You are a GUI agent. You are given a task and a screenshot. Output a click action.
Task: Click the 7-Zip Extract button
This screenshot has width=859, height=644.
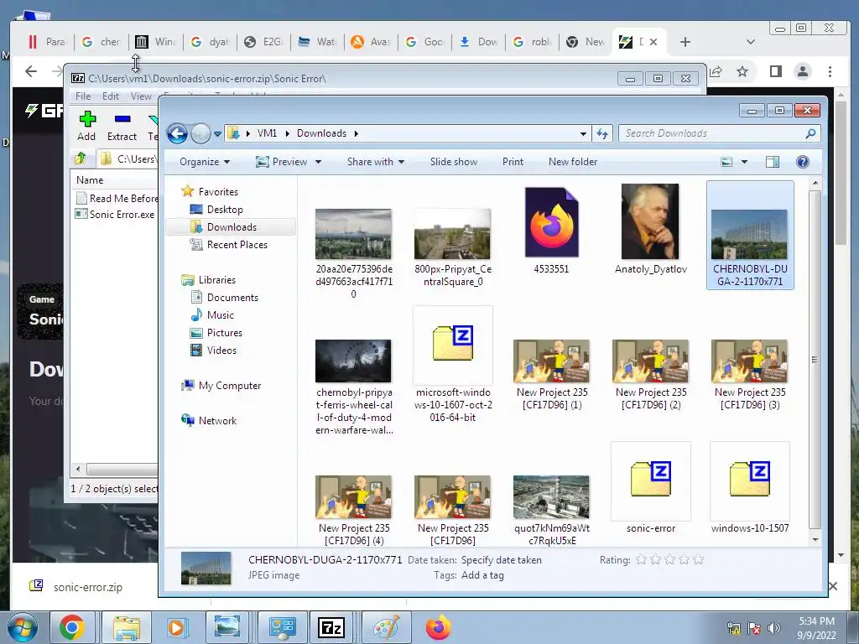click(x=122, y=126)
